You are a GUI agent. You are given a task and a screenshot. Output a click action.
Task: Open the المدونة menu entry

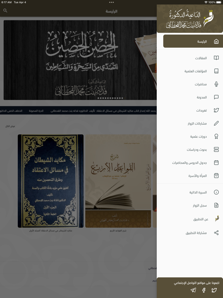point(190,97)
